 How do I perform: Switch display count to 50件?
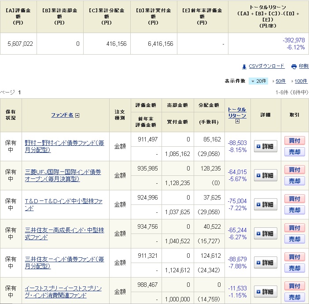[280, 81]
